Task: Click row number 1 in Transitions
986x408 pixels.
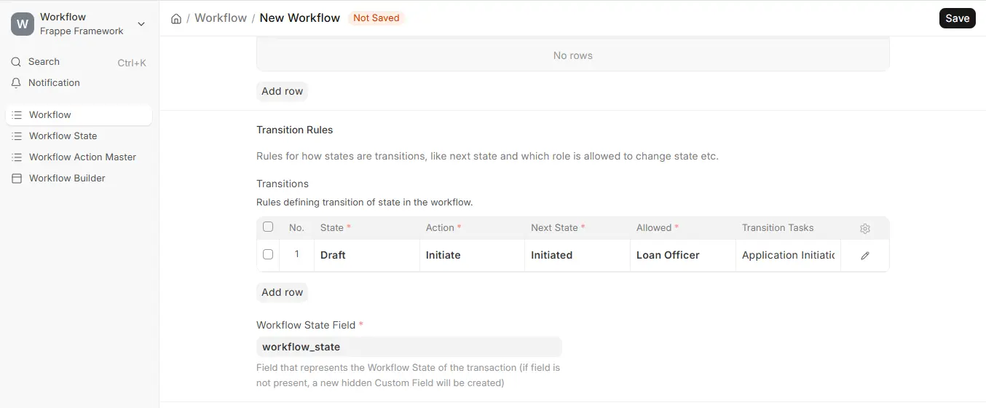Action: tap(296, 255)
